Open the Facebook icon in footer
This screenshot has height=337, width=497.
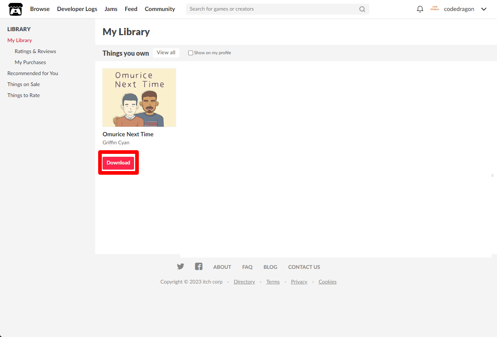click(x=199, y=266)
